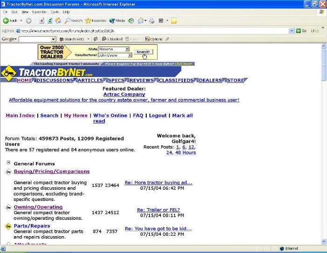
Task: Click the Google toolbar highlighter pen icon
Action: click(167, 39)
